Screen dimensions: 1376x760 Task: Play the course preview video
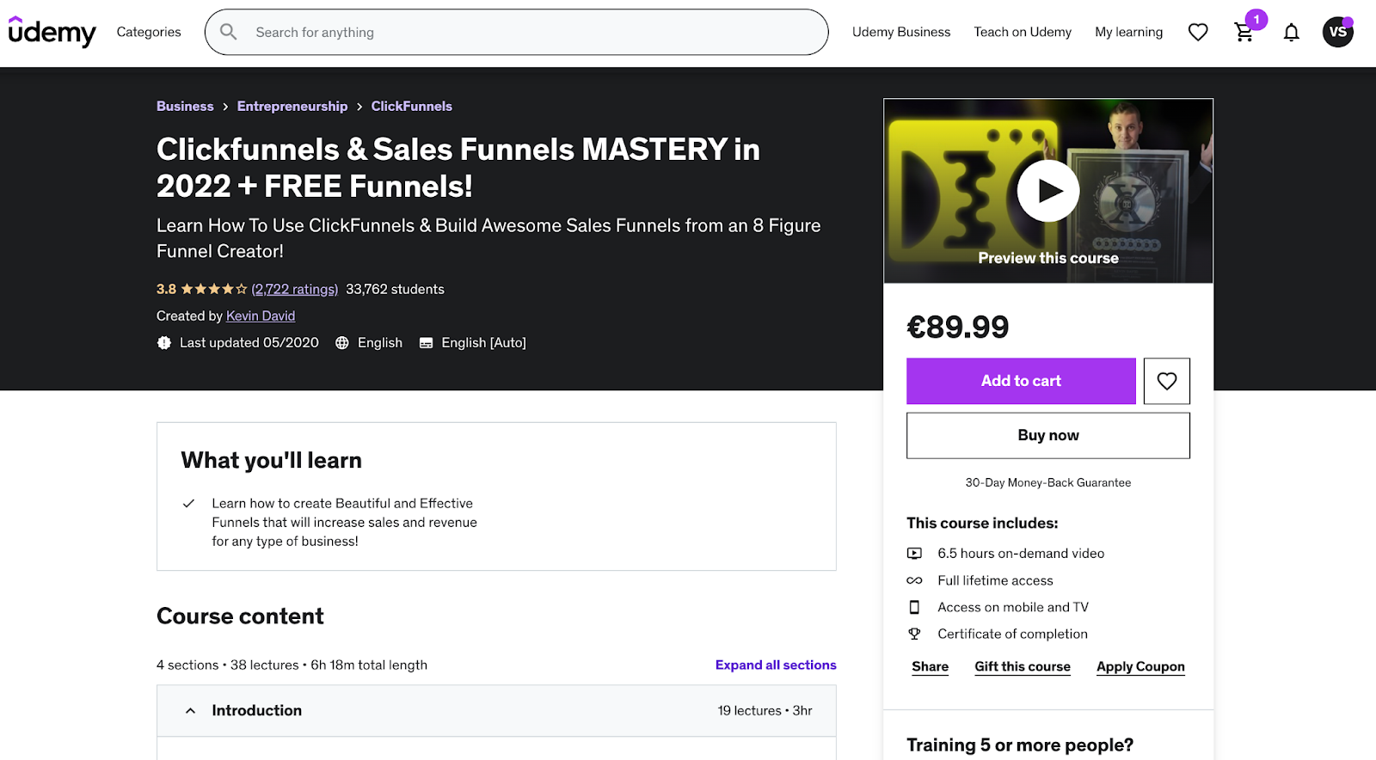coord(1048,191)
